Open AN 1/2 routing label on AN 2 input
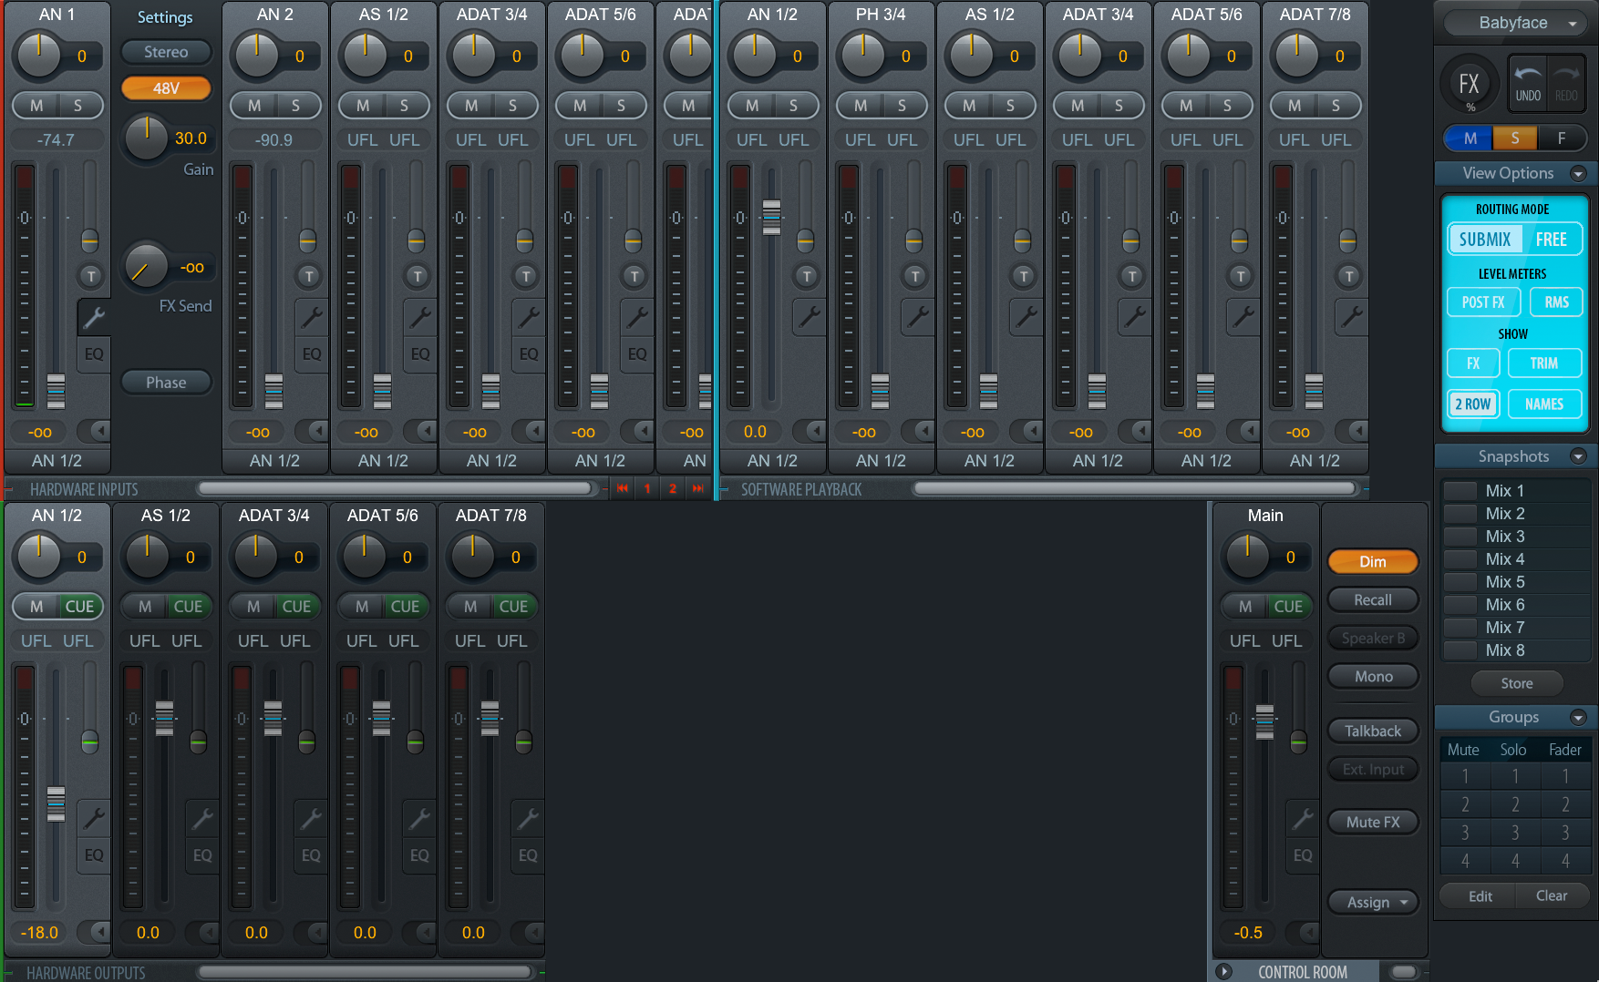Screen dimensions: 1599x982 (274, 461)
